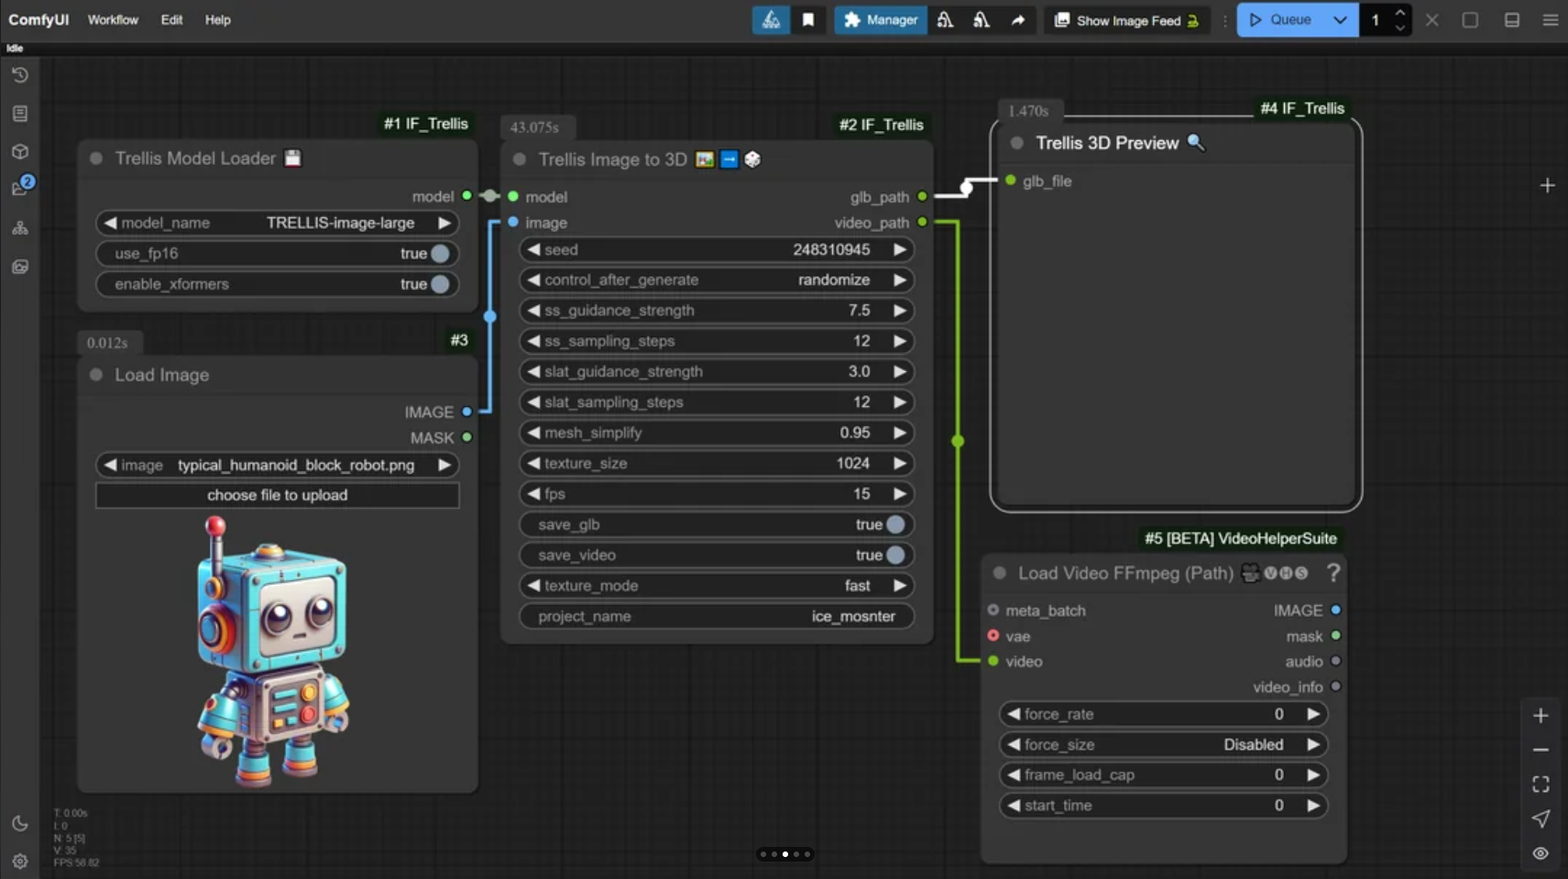Open the Edit menu
Image resolution: width=1568 pixels, height=879 pixels.
pos(171,20)
